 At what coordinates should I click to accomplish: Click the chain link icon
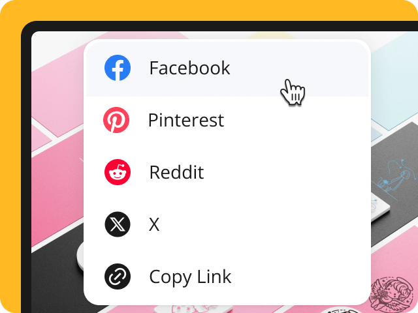(x=118, y=276)
